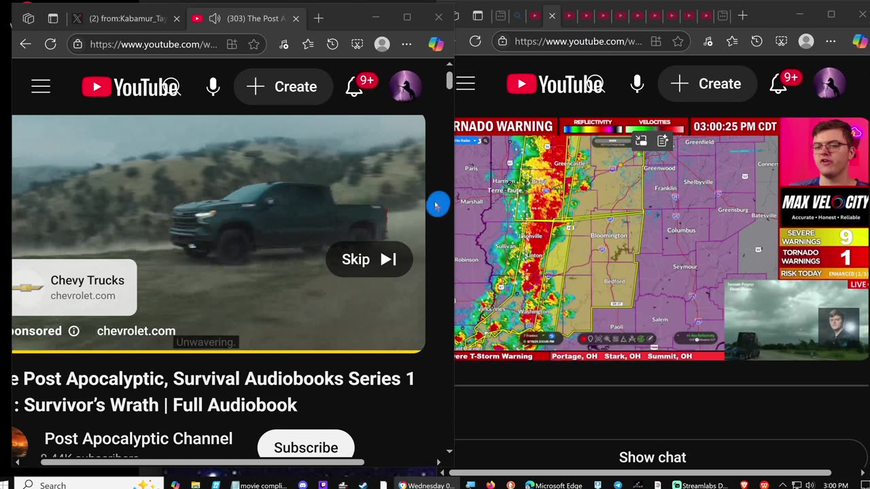Viewport: 870px width, 489px height.
Task: Start voice search in left YouTube window
Action: (213, 87)
